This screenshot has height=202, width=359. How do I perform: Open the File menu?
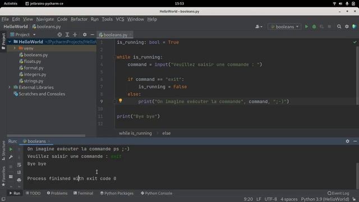[x=5, y=19]
